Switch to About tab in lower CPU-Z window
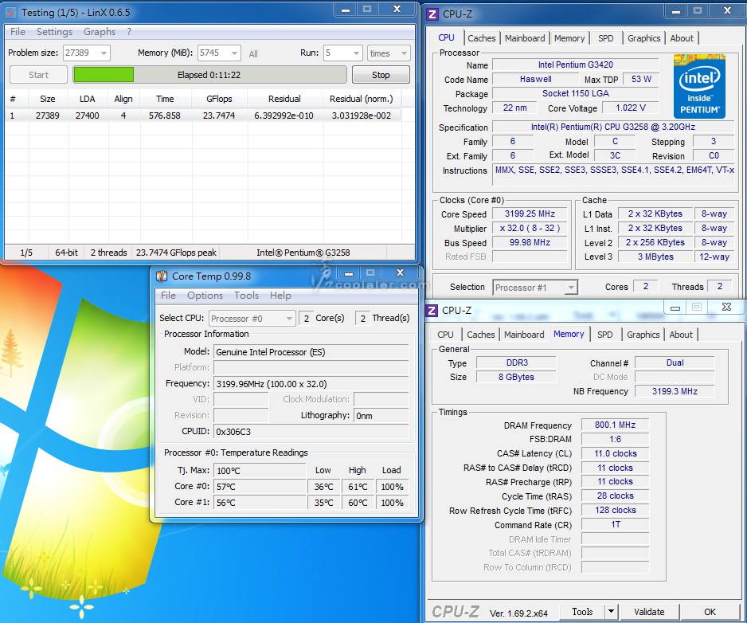Screen dimensions: 747x623 tap(681, 335)
